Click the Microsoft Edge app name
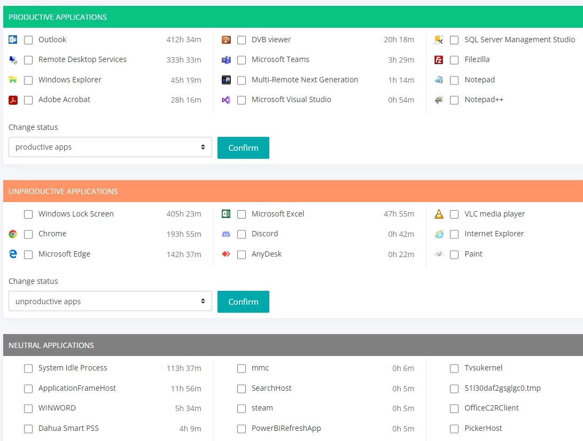583x441 pixels. coord(64,254)
